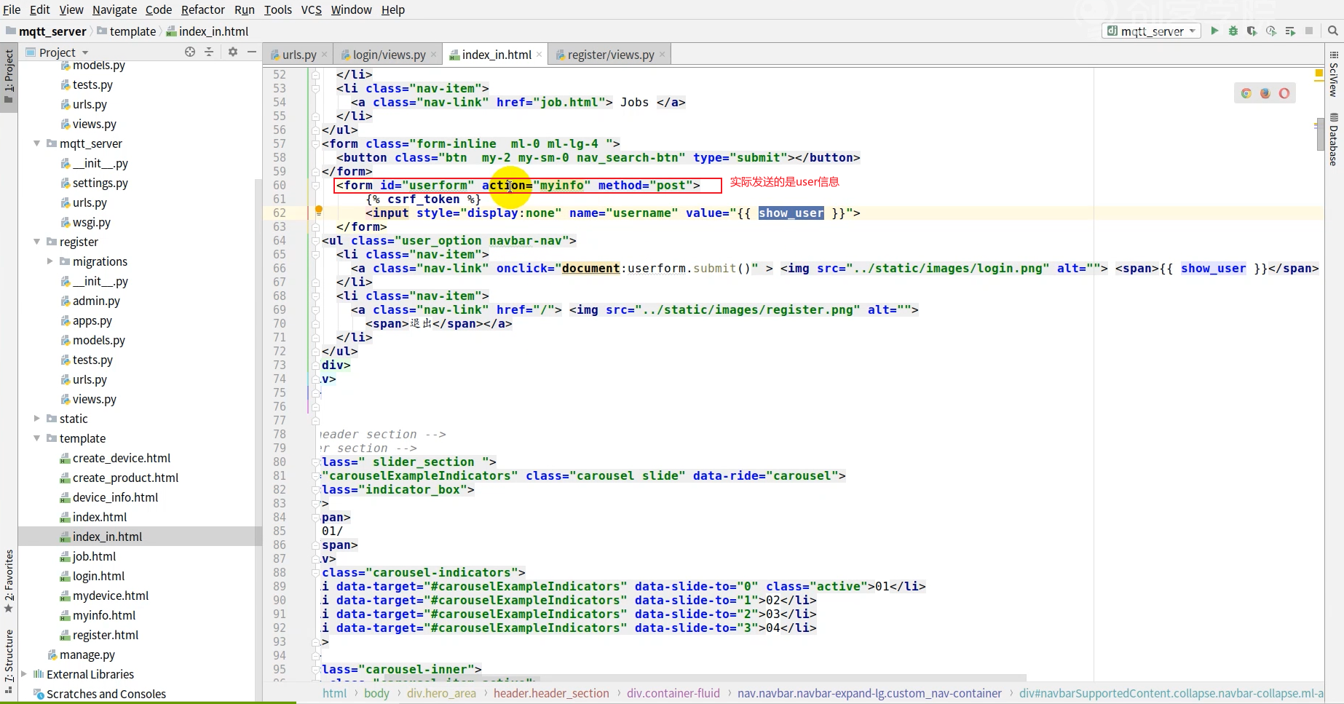Open login.html in the template folder
This screenshot has height=704, width=1344.
[98, 576]
